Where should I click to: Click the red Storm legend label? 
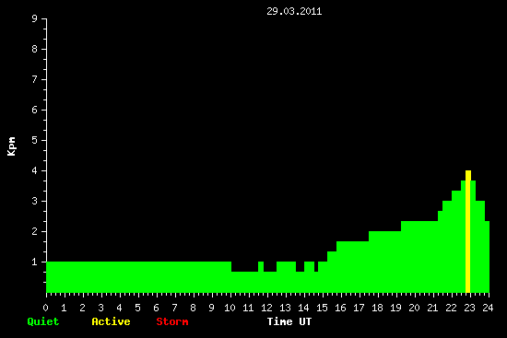pyautogui.click(x=172, y=321)
